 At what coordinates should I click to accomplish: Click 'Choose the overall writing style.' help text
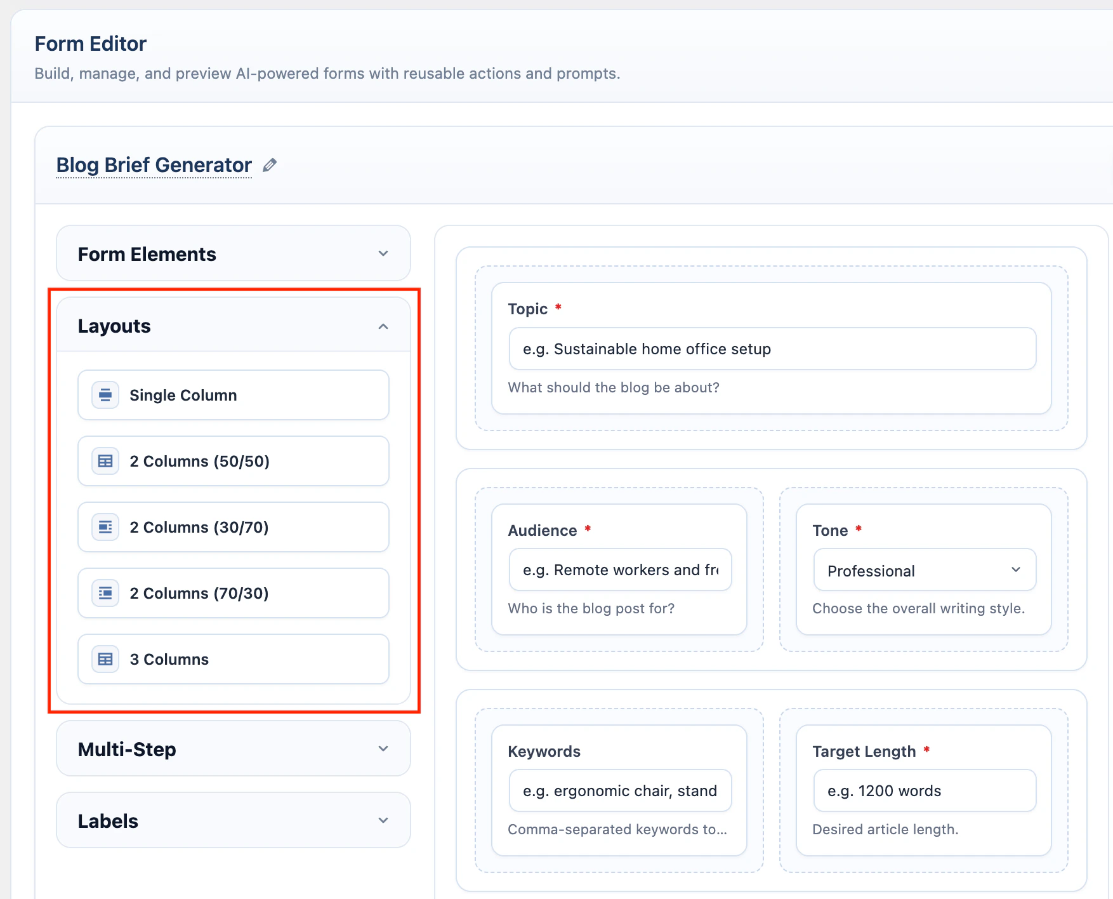point(918,608)
